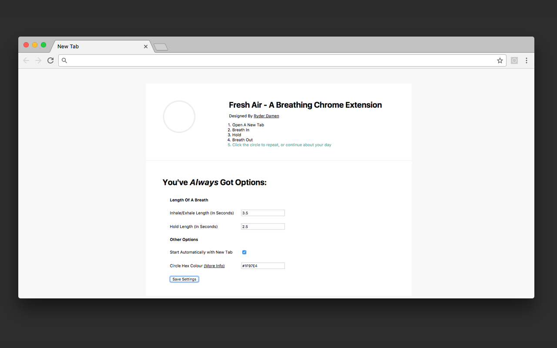Focus the Circle Hex Colour field
Screen dimensions: 557x348
point(263,266)
